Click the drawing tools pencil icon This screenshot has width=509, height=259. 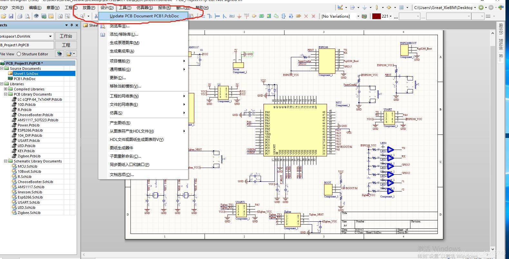[x=340, y=7]
